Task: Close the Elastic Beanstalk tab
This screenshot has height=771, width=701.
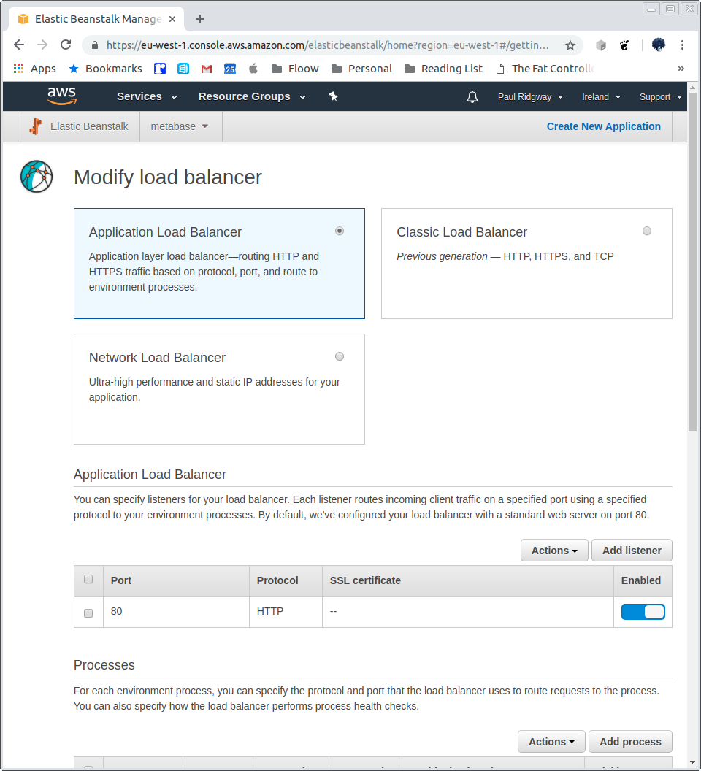Action: (x=172, y=19)
